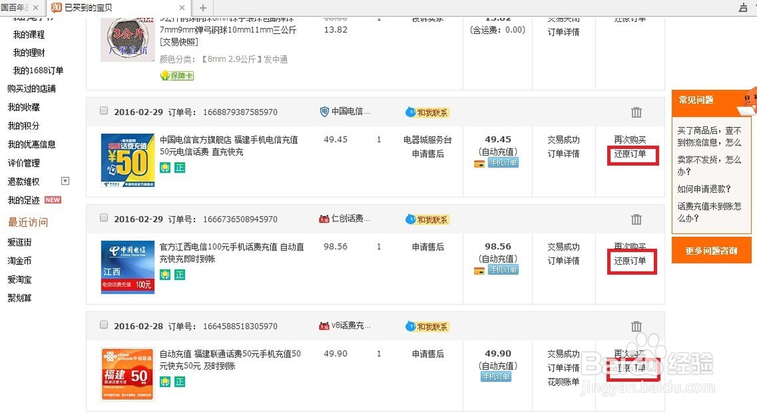Screen dimensions: 757x413
Task: Click the shield icon beside 中国电信 shop
Action: [325, 112]
